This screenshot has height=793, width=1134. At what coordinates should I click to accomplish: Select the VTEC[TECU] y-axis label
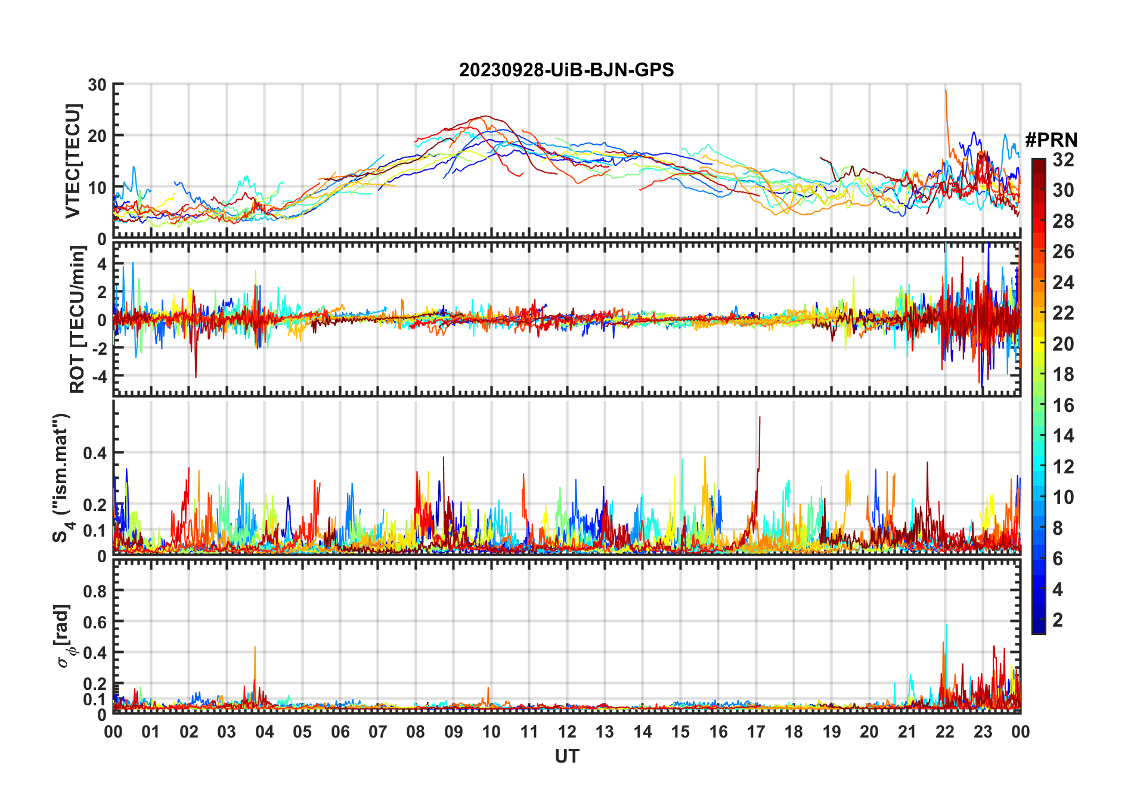73,161
